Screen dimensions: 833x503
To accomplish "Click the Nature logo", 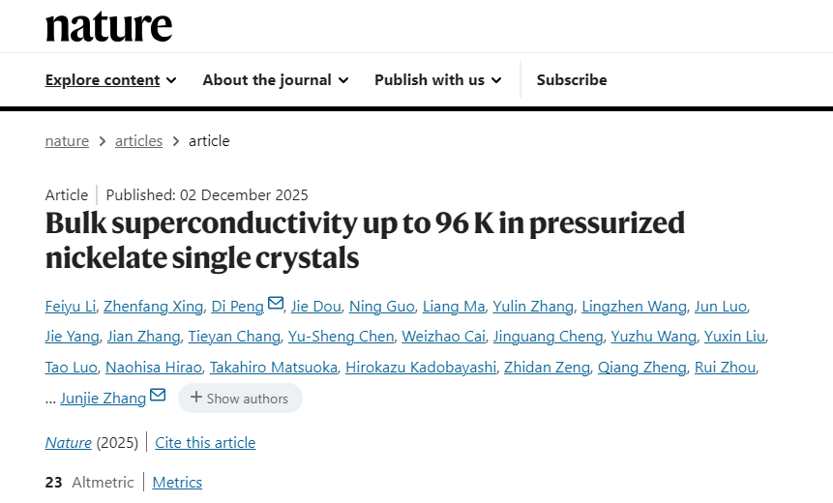I will pyautogui.click(x=108, y=25).
